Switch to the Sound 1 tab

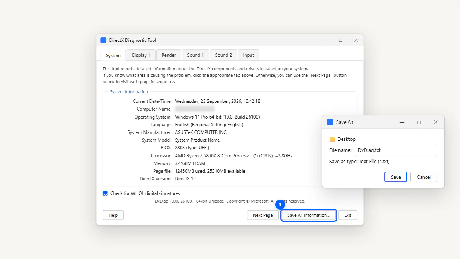coord(195,55)
